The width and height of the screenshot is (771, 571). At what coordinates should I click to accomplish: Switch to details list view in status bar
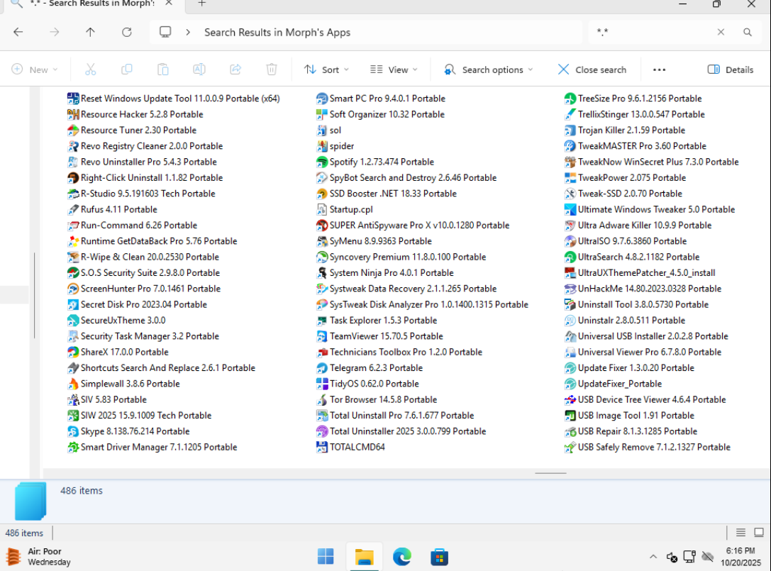tap(741, 533)
